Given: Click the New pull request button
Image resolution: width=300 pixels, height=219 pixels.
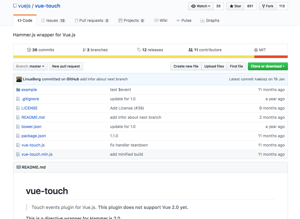Looking at the screenshot, I should click(66, 66).
